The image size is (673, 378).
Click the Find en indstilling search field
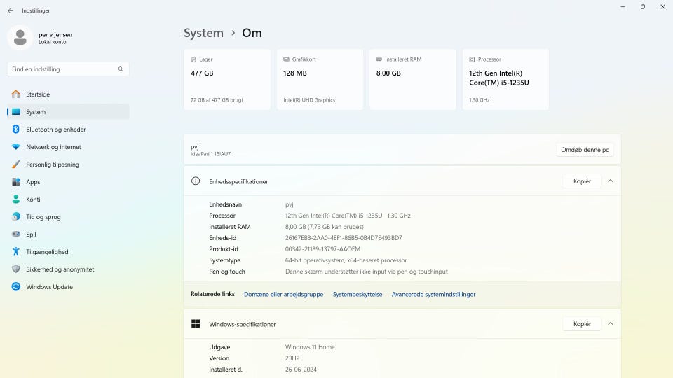tap(63, 69)
